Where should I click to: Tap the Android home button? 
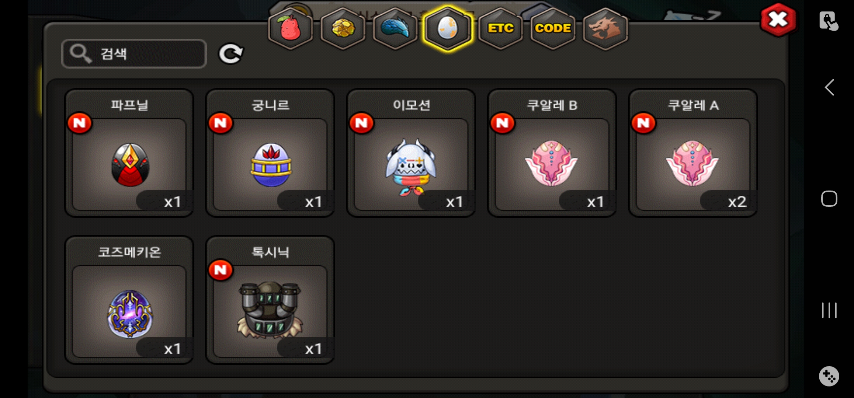coord(829,199)
